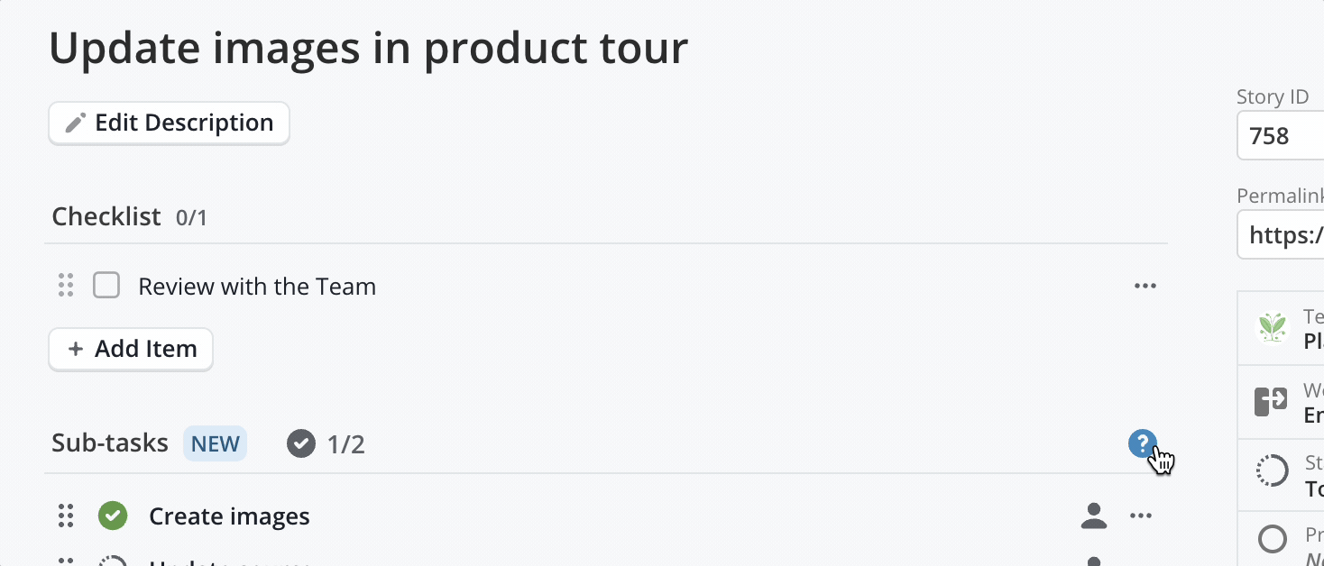Open the Create images sub-task

click(229, 516)
